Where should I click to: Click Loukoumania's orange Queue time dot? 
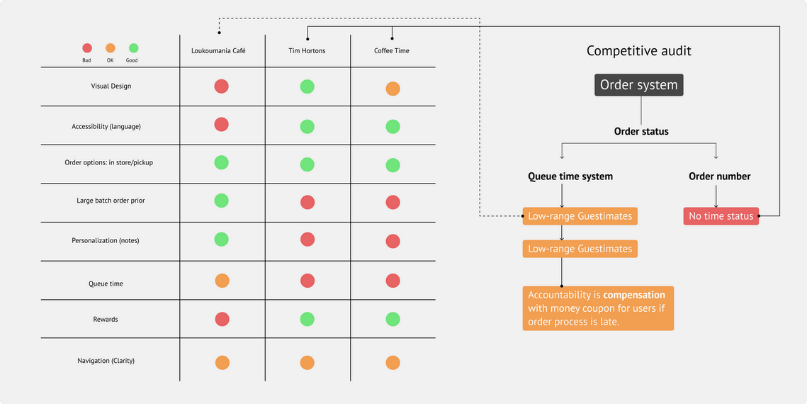pos(222,281)
